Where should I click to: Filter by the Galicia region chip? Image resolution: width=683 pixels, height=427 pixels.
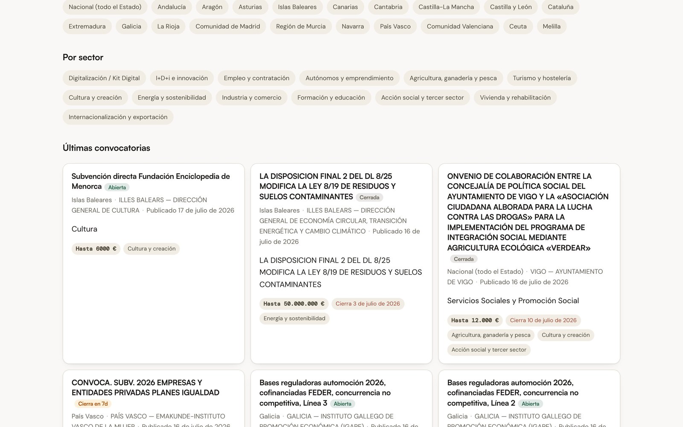click(x=131, y=26)
